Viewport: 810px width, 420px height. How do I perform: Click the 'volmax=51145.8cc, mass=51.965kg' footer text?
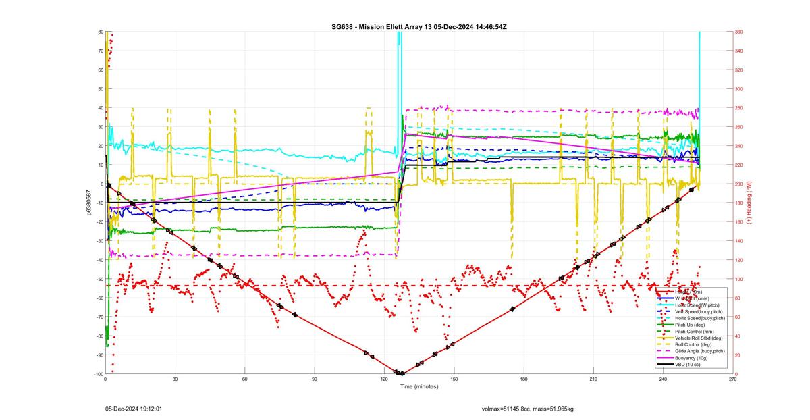click(528, 409)
